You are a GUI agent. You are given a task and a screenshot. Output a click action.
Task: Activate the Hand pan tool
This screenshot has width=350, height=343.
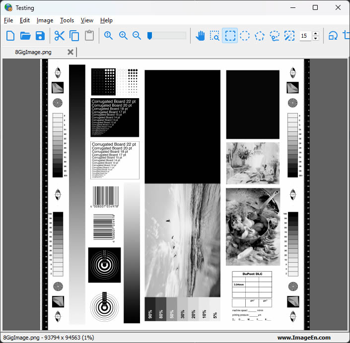[x=200, y=36]
